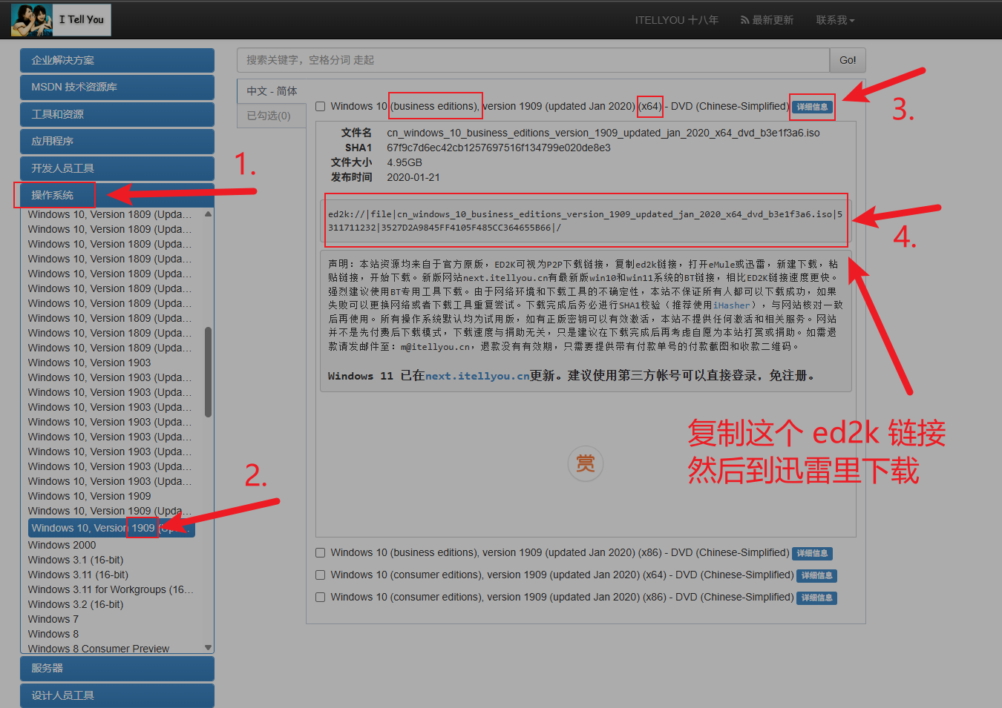Click the SHA1 hash value text
This screenshot has width=1002, height=708.
(x=499, y=148)
